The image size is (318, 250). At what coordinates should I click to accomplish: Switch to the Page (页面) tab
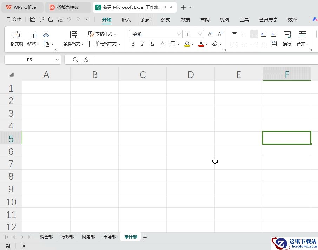[146, 20]
